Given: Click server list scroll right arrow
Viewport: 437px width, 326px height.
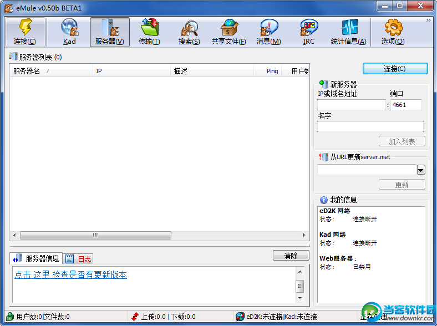Looking at the screenshot, I should coord(304,235).
